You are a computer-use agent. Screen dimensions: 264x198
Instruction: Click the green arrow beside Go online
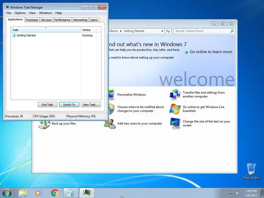point(186,52)
